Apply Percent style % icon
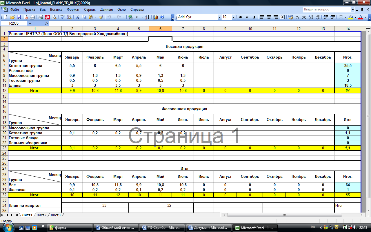The height and width of the screenshot is (232, 371). [297, 17]
